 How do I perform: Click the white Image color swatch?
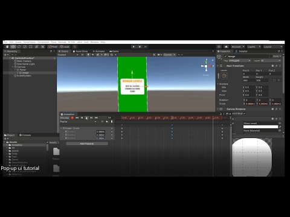(x=260, y=127)
